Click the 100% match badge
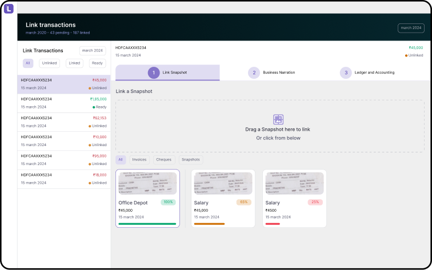The image size is (432, 270). click(169, 202)
